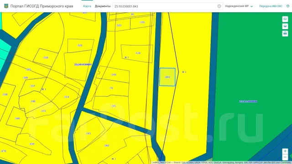Screen dimensions: 292x164
Task: Click the Портал ГИСОГД Приморского края title
Action: (x=42, y=6)
